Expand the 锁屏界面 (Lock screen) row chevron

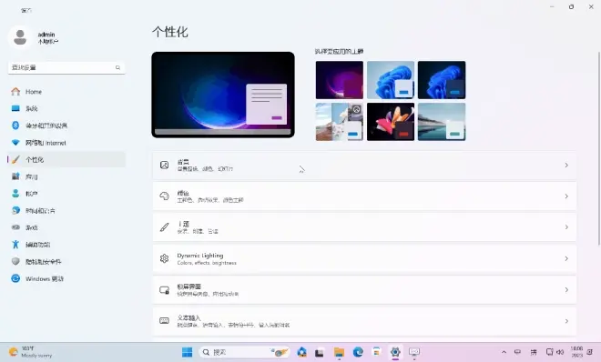point(566,289)
